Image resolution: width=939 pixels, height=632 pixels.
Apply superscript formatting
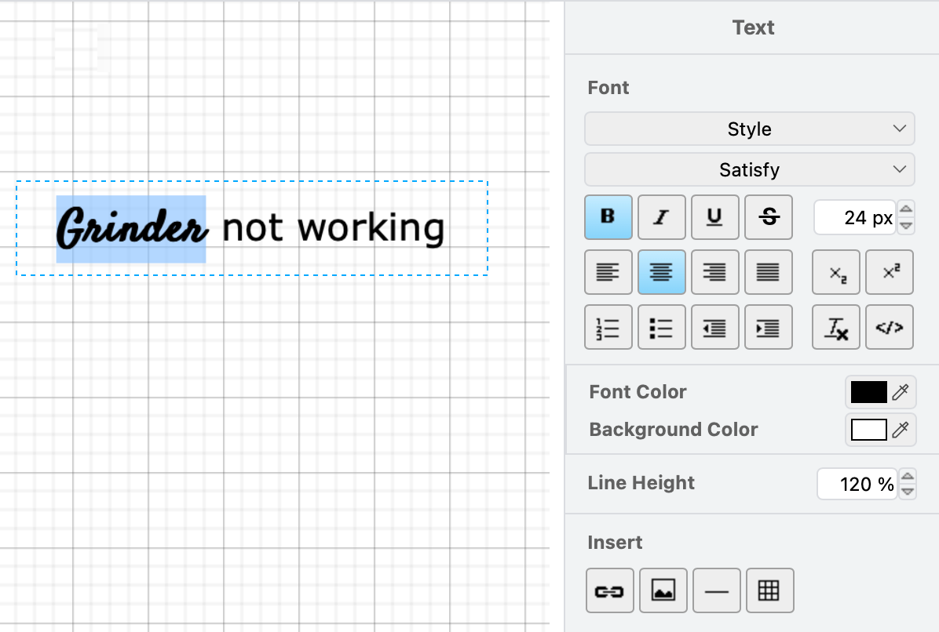tap(889, 272)
